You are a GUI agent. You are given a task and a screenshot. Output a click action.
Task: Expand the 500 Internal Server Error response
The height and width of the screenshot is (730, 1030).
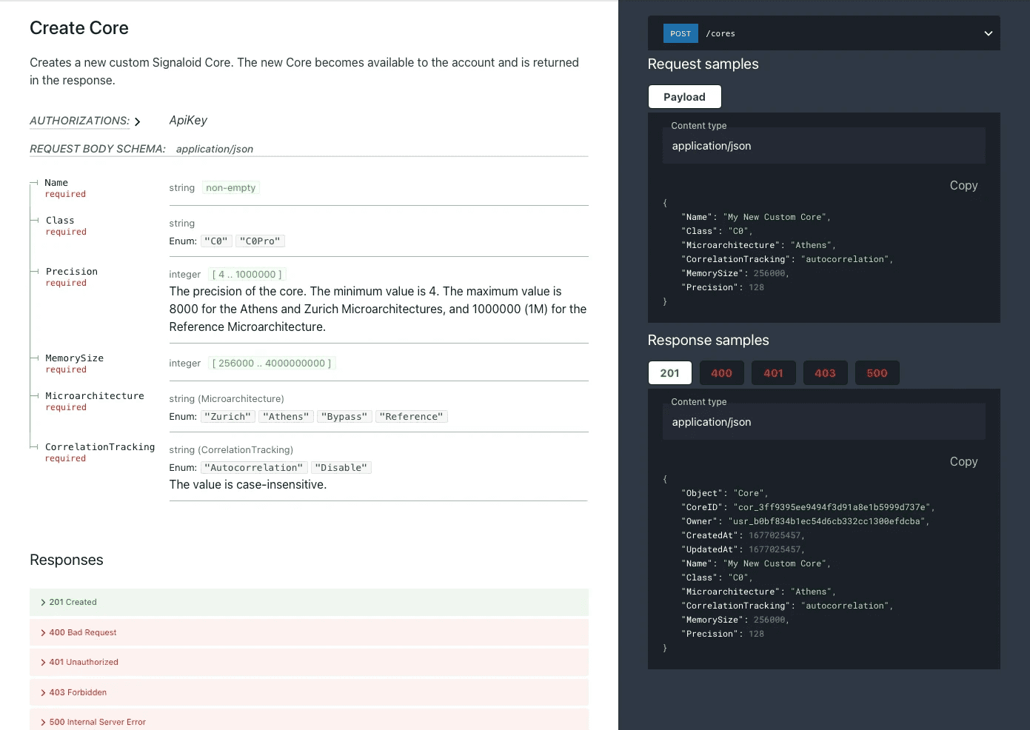point(309,721)
